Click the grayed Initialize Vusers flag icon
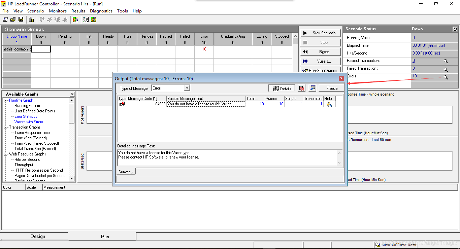Viewport: 460px width, 249px height. click(x=42, y=20)
